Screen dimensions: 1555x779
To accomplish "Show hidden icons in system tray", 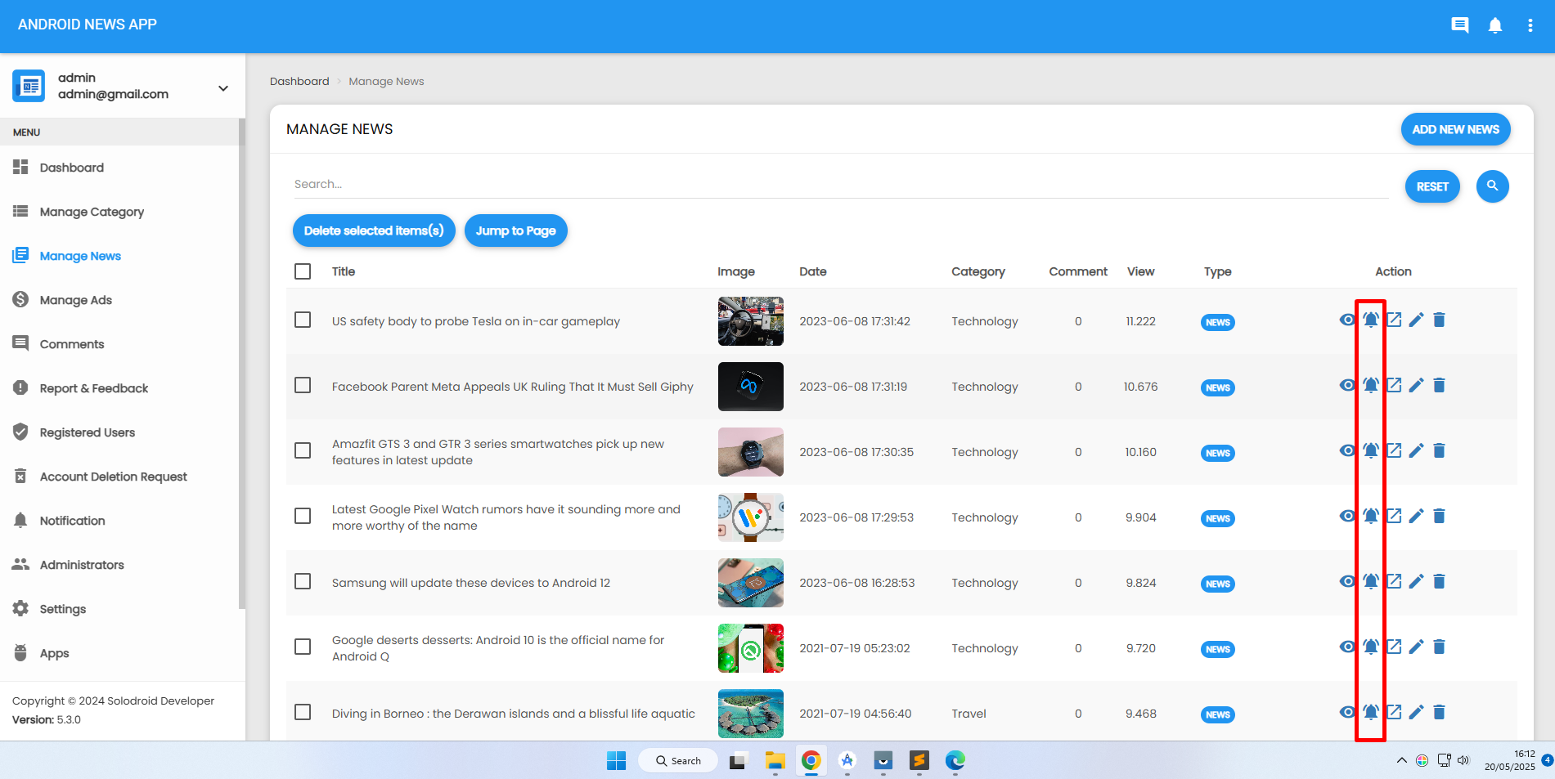I will (1401, 760).
